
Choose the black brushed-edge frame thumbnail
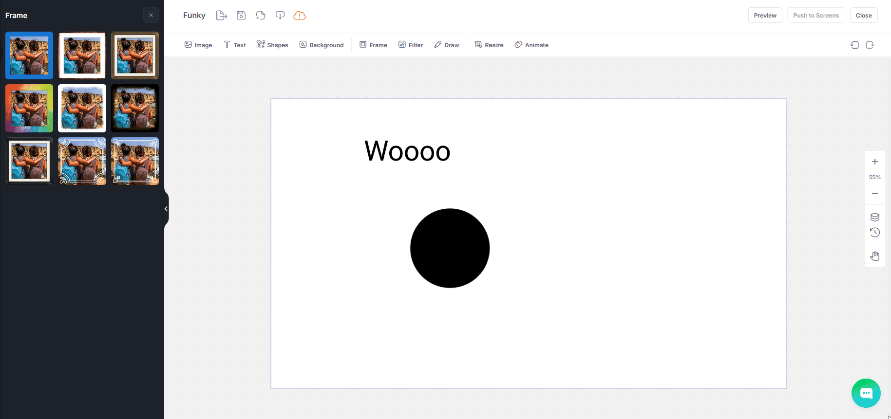point(135,109)
